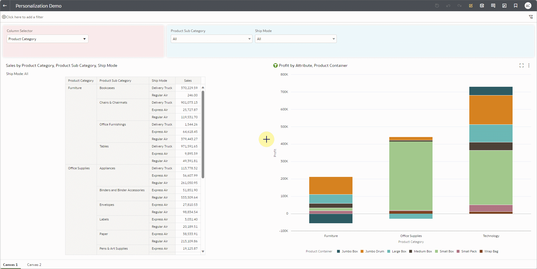Switch to Canvas 2 tab

coord(34,265)
